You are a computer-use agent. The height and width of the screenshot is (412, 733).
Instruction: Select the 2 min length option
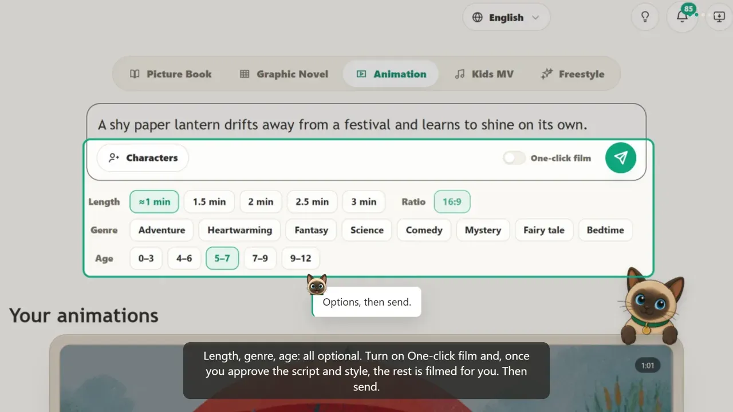click(261, 201)
